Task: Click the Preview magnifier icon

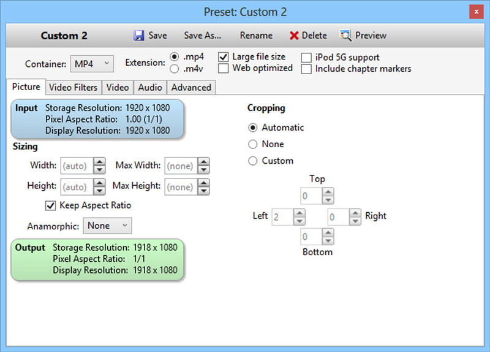Action: click(345, 35)
